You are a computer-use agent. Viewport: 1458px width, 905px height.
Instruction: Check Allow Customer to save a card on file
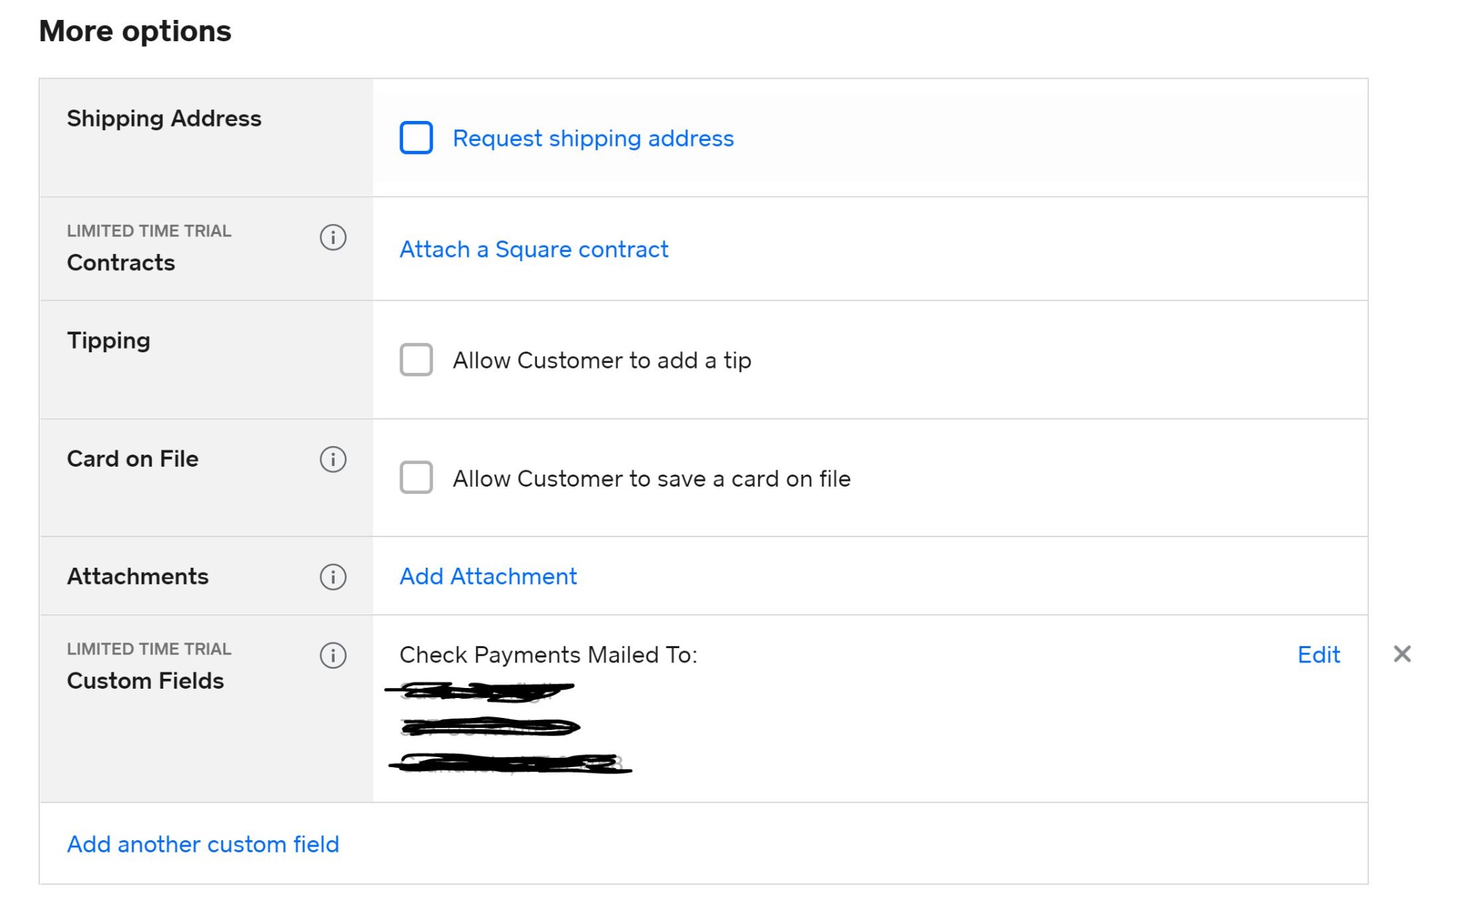[416, 478]
